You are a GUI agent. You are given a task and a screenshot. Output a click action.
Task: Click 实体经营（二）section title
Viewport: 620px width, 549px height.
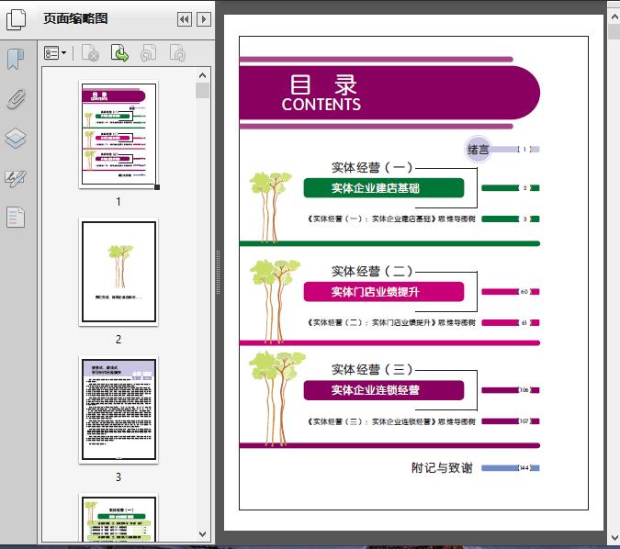pos(372,271)
